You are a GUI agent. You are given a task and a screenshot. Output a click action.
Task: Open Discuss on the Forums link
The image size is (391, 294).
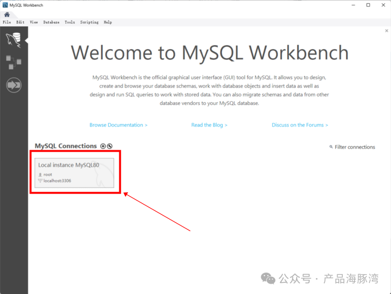(300, 125)
